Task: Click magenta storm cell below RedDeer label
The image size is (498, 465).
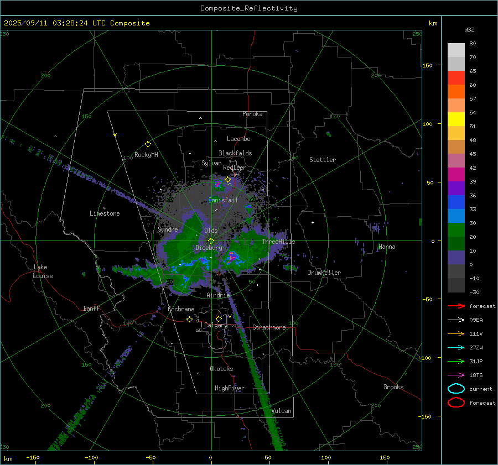Action: [218, 184]
